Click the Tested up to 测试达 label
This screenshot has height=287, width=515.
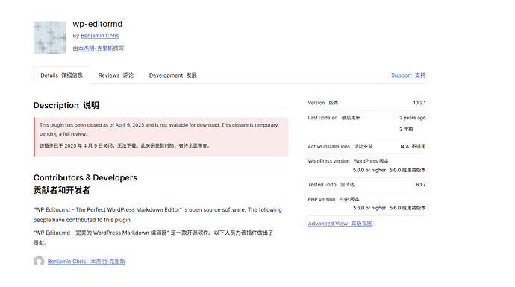coord(331,185)
